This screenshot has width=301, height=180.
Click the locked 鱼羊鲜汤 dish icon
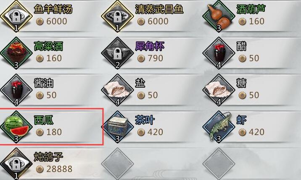point(16,16)
